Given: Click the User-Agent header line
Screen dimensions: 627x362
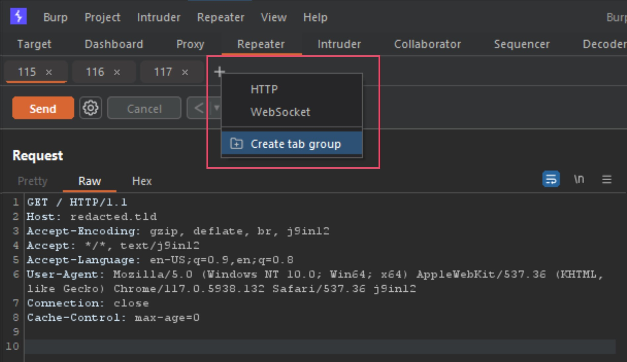Looking at the screenshot, I should tap(315, 281).
